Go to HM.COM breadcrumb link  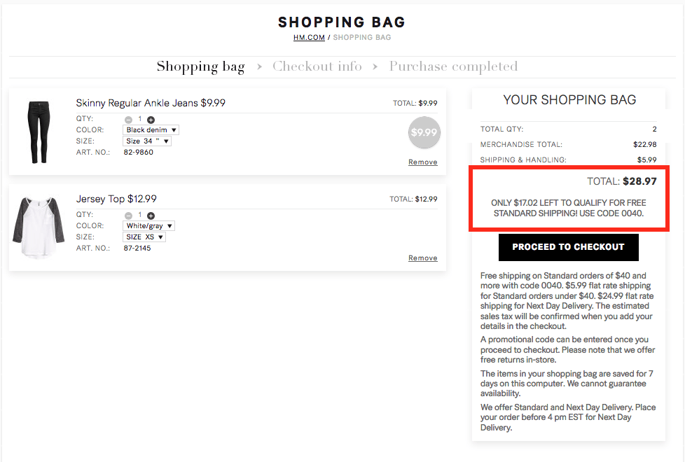tap(309, 38)
